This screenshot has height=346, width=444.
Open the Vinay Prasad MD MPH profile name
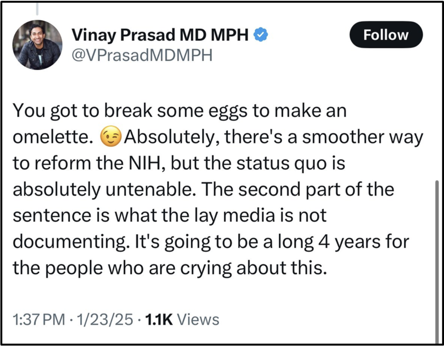160,35
